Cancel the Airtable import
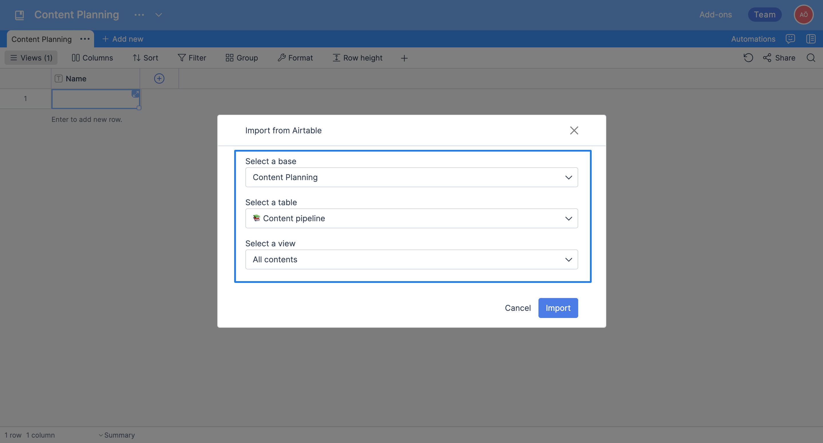 tap(518, 308)
